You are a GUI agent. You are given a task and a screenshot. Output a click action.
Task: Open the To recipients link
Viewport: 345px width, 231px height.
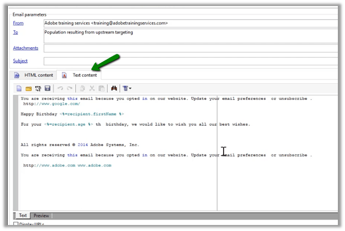point(16,32)
